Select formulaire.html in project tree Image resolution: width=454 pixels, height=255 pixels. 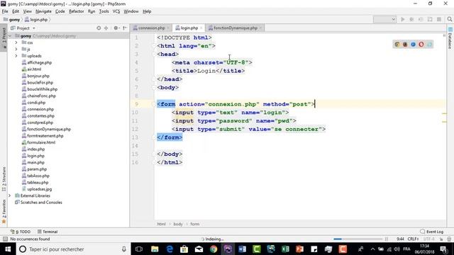[41, 142]
